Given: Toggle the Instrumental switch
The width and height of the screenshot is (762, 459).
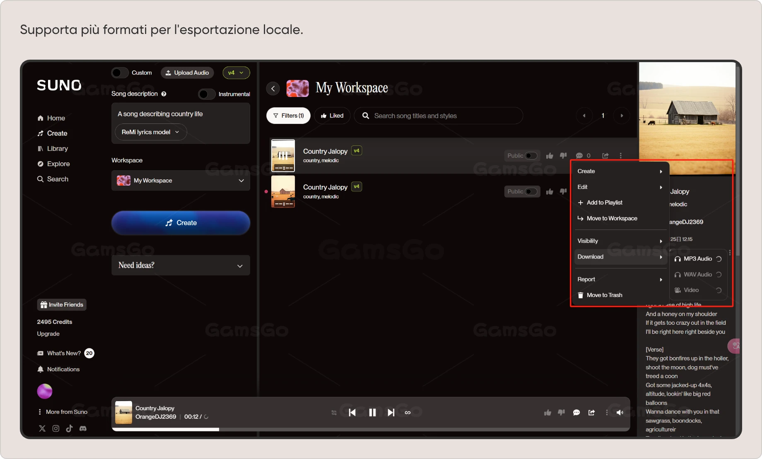Looking at the screenshot, I should pos(207,94).
